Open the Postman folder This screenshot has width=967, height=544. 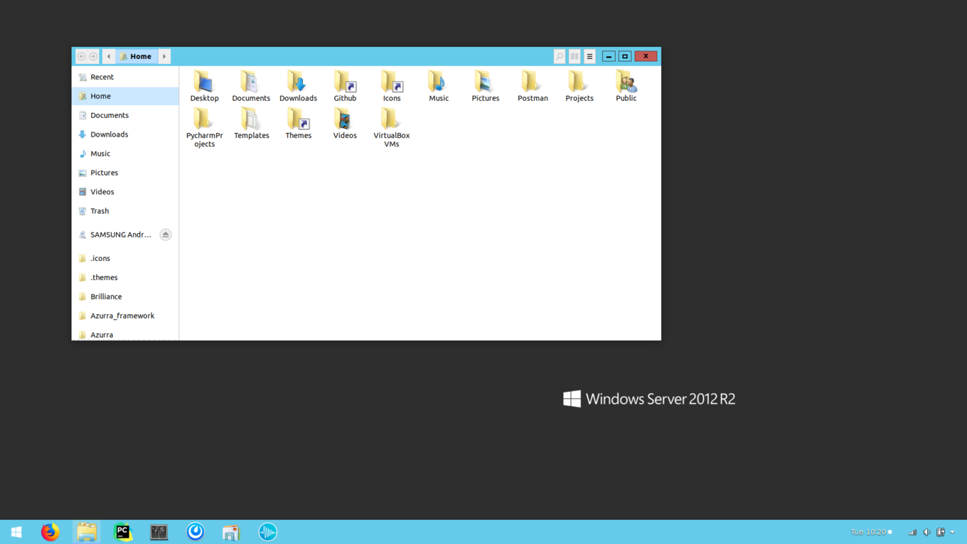(x=533, y=86)
